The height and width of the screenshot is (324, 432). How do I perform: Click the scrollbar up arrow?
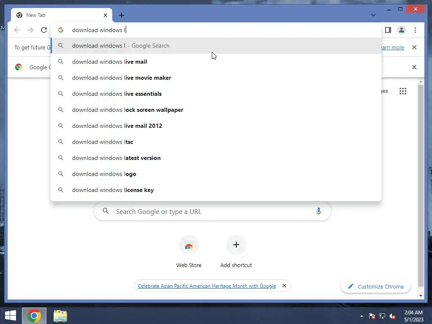pyautogui.click(x=421, y=81)
